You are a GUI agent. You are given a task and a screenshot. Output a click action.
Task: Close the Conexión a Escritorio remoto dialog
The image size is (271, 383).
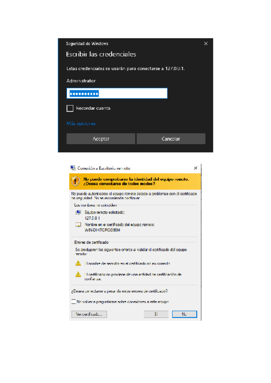pos(195,168)
